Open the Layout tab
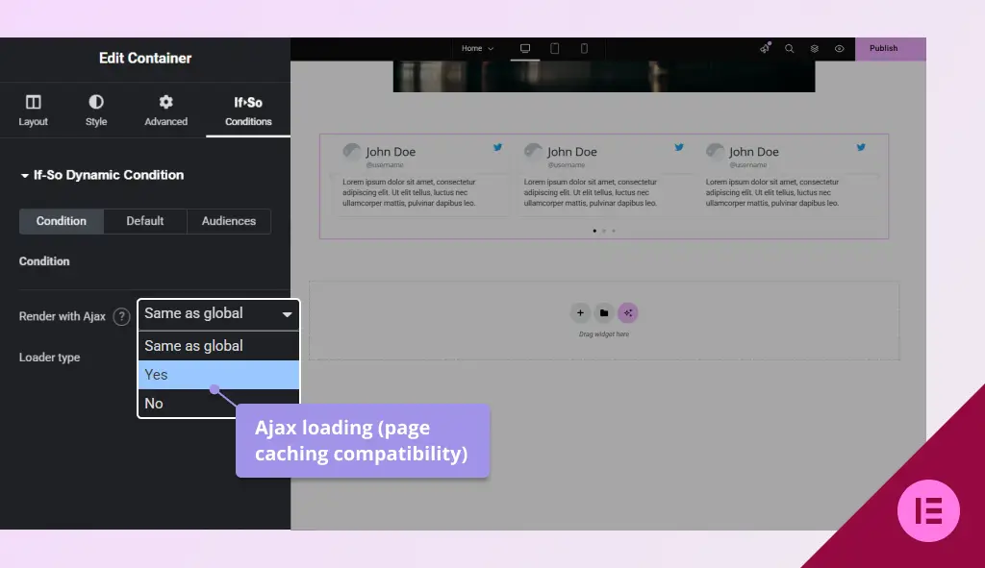Viewport: 985px width, 568px height. (x=34, y=111)
